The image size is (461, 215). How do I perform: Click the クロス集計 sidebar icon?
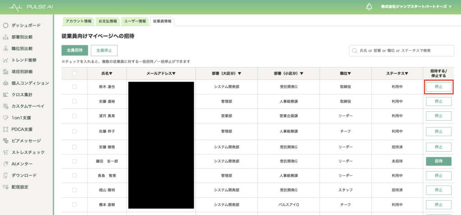[5, 95]
